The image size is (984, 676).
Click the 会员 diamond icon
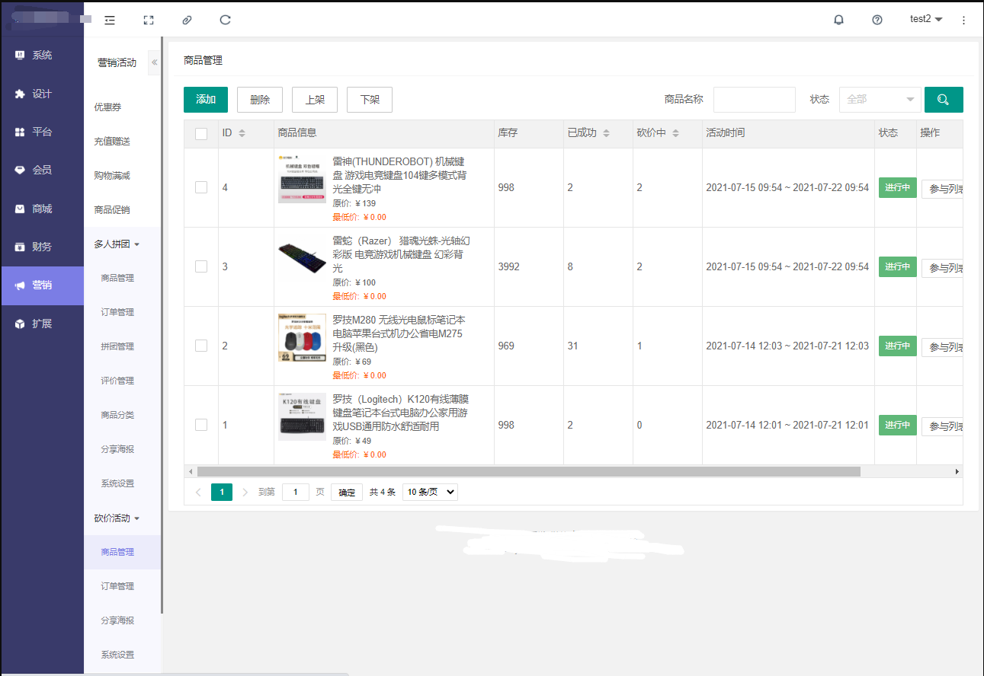[20, 170]
